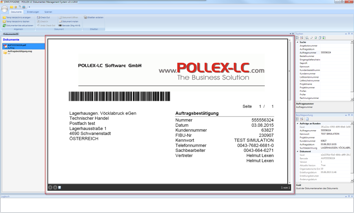354x213 pixels.
Task: Pin the Suchen panel
Action: 348,34
